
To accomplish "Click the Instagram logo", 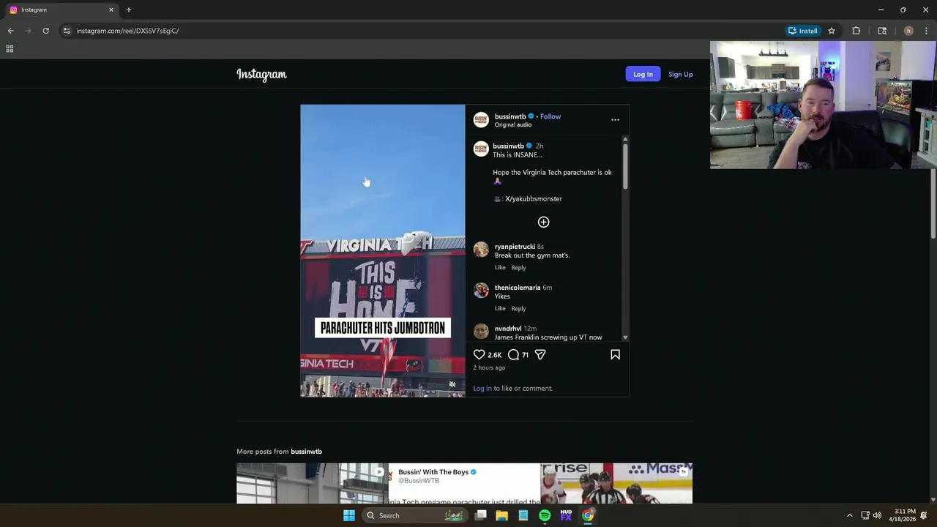I will pyautogui.click(x=261, y=74).
